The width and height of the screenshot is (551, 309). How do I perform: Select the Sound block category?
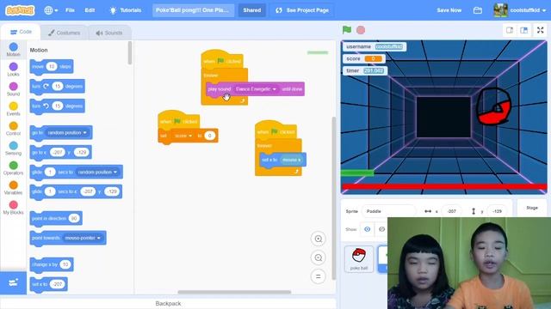[14, 89]
